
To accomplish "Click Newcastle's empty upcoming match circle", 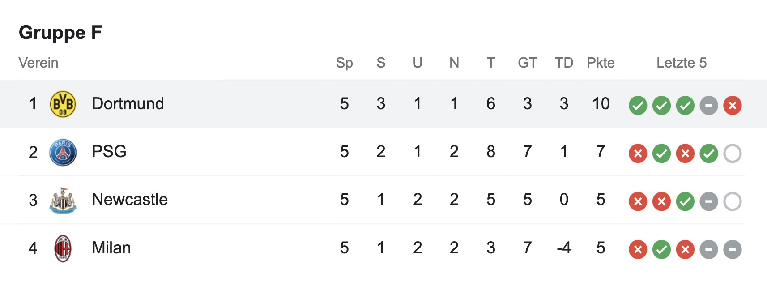I will [732, 201].
